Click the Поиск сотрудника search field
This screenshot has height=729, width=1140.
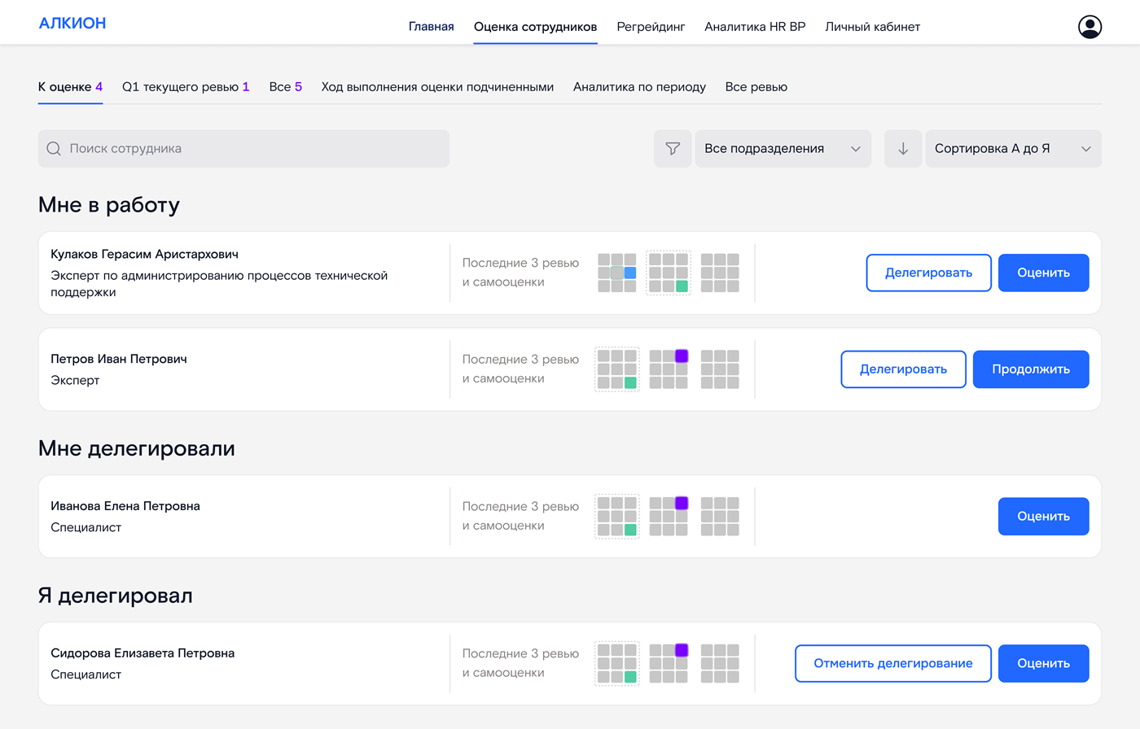[x=243, y=148]
